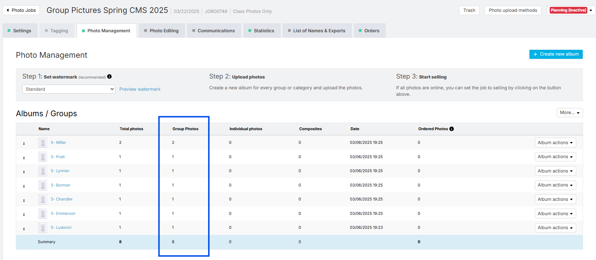Click the Ordered Photos info icon
The height and width of the screenshot is (260, 596).
451,129
